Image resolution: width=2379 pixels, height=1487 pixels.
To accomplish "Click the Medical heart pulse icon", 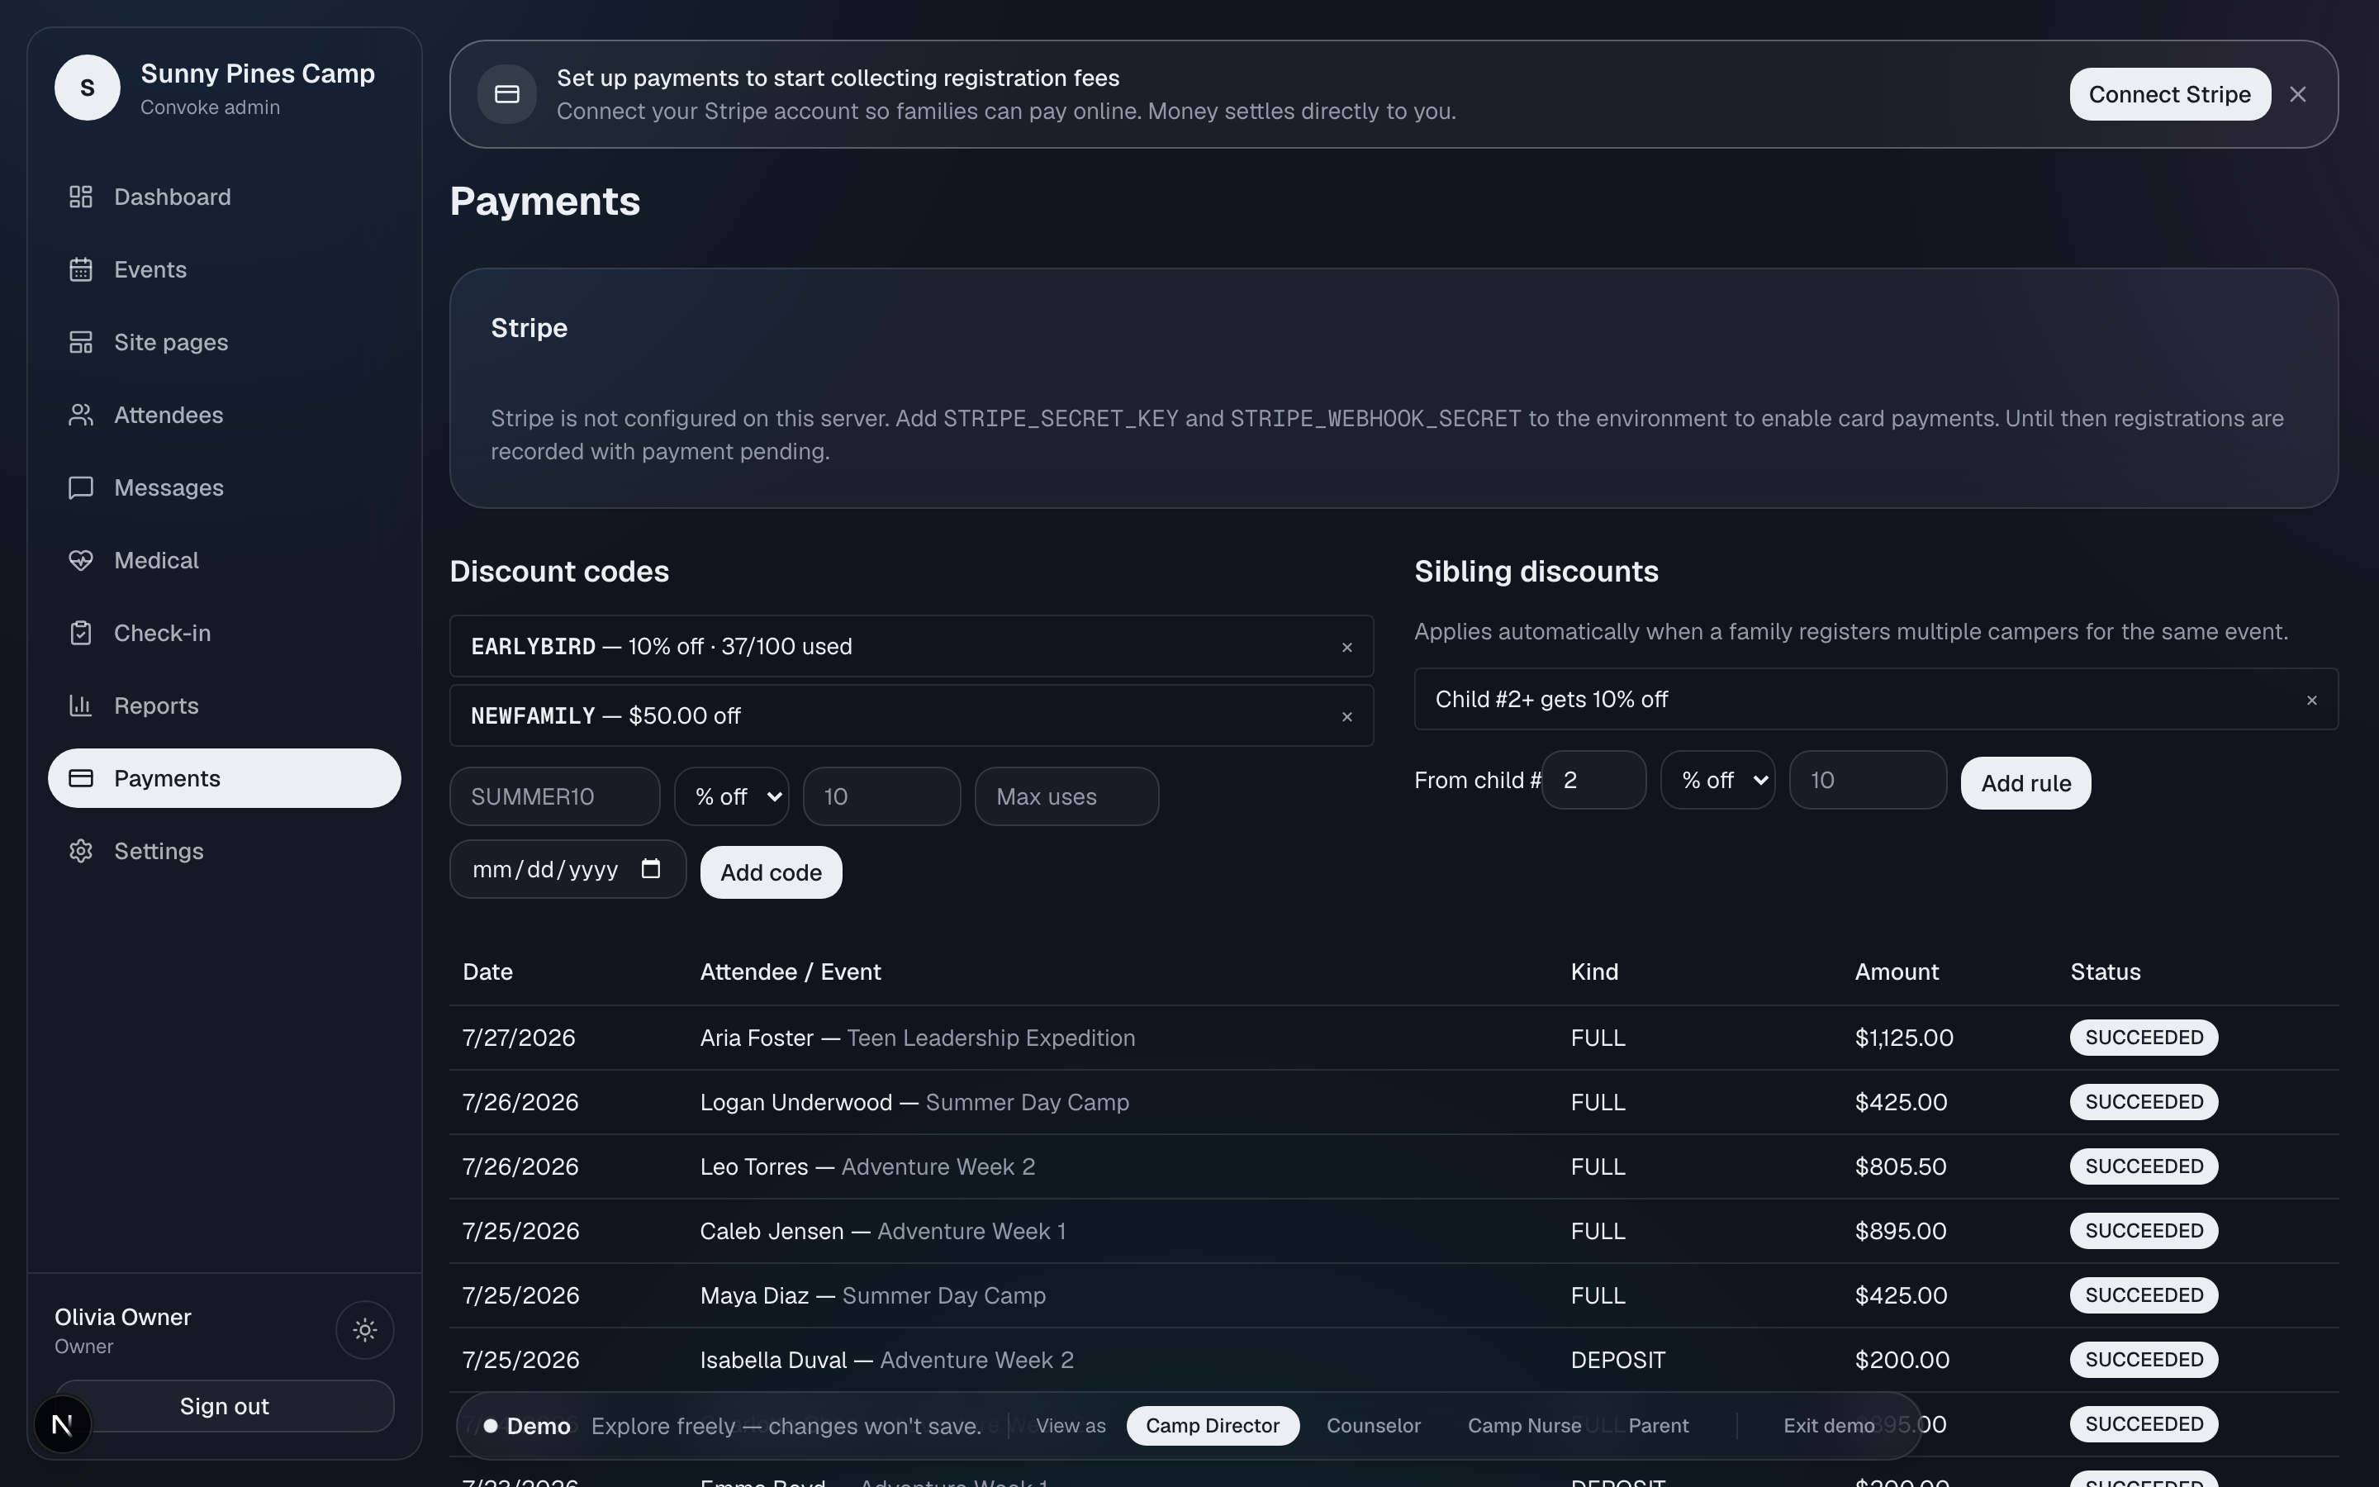I will (81, 561).
